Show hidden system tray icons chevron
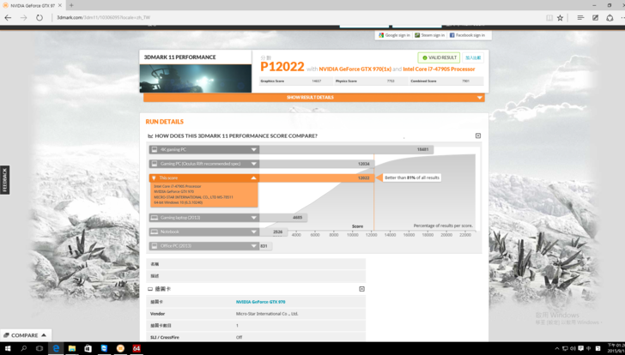 (x=557, y=349)
